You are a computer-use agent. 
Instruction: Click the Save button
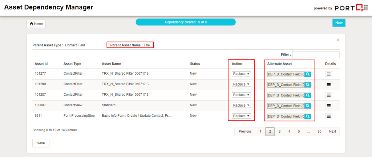click(x=41, y=143)
